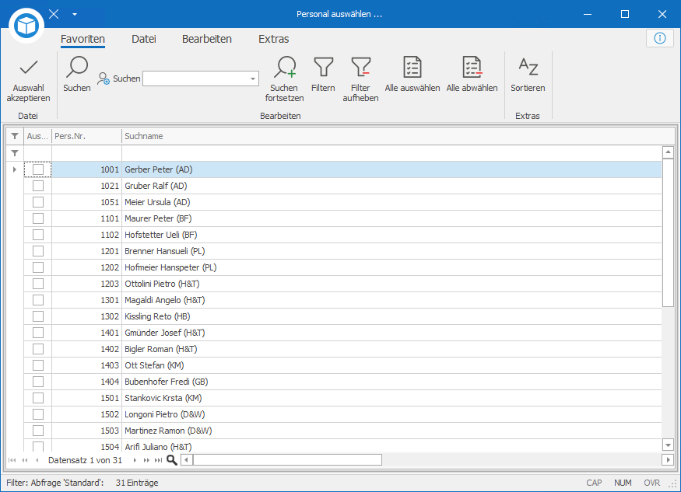The image size is (681, 492).
Task: Click the filter row funnel icon
Action: tap(15, 153)
